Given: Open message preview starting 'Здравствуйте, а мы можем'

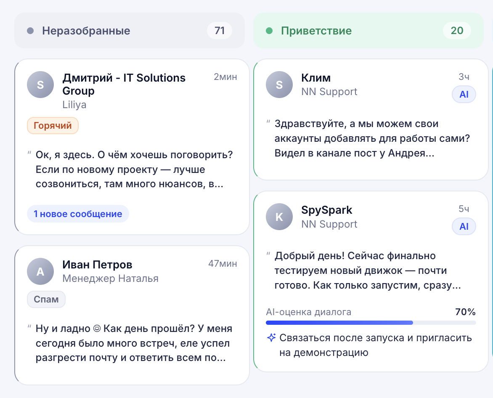Looking at the screenshot, I should pos(372,138).
